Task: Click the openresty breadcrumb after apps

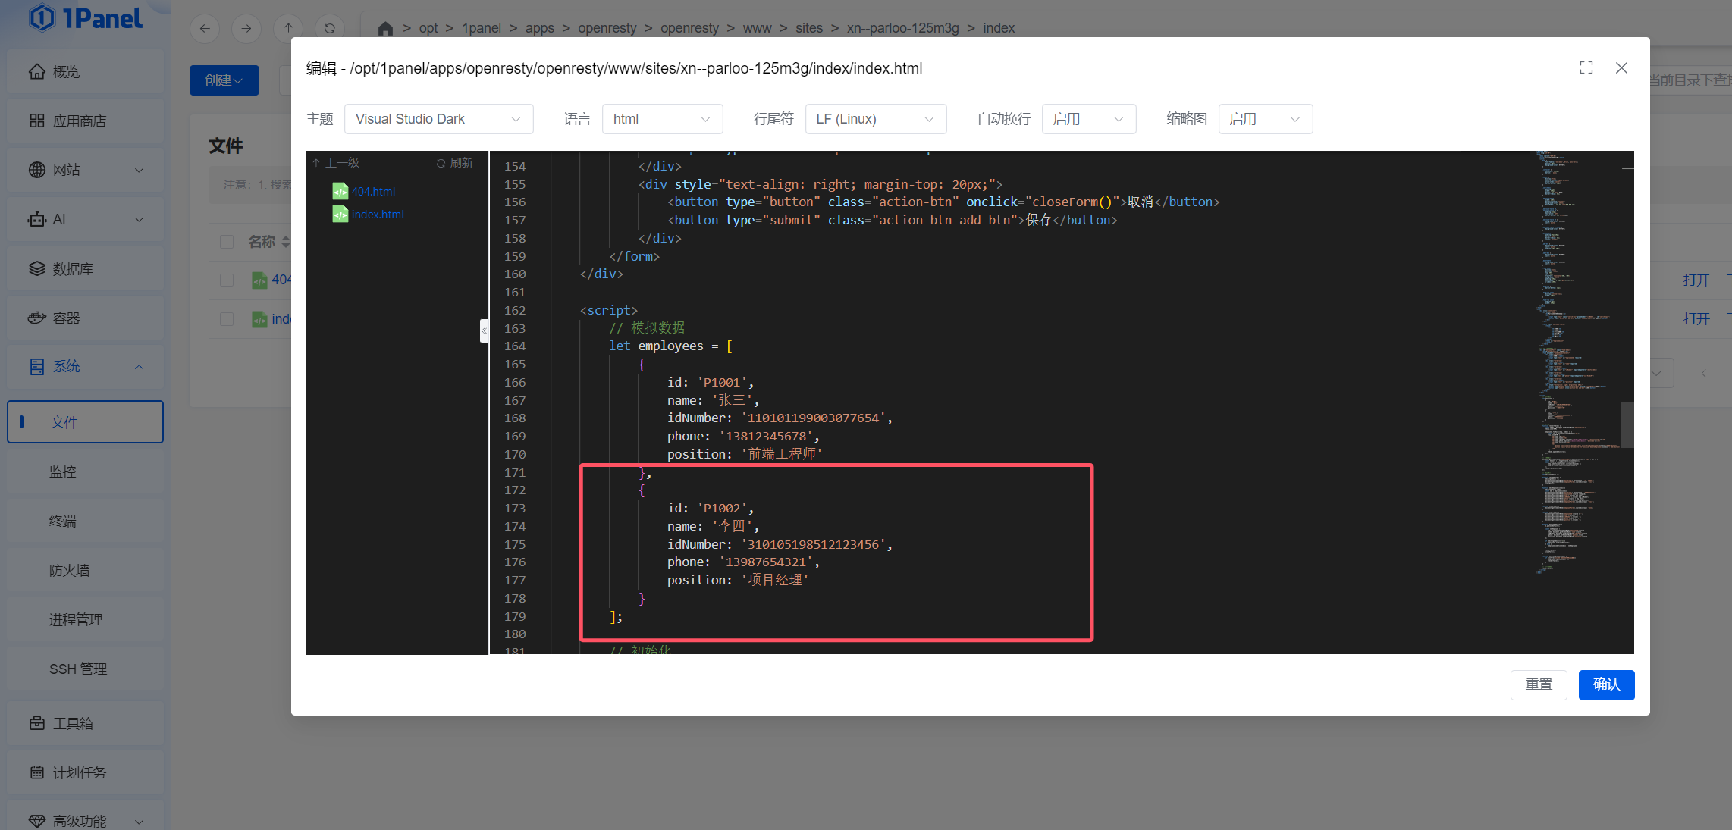Action: pyautogui.click(x=607, y=28)
